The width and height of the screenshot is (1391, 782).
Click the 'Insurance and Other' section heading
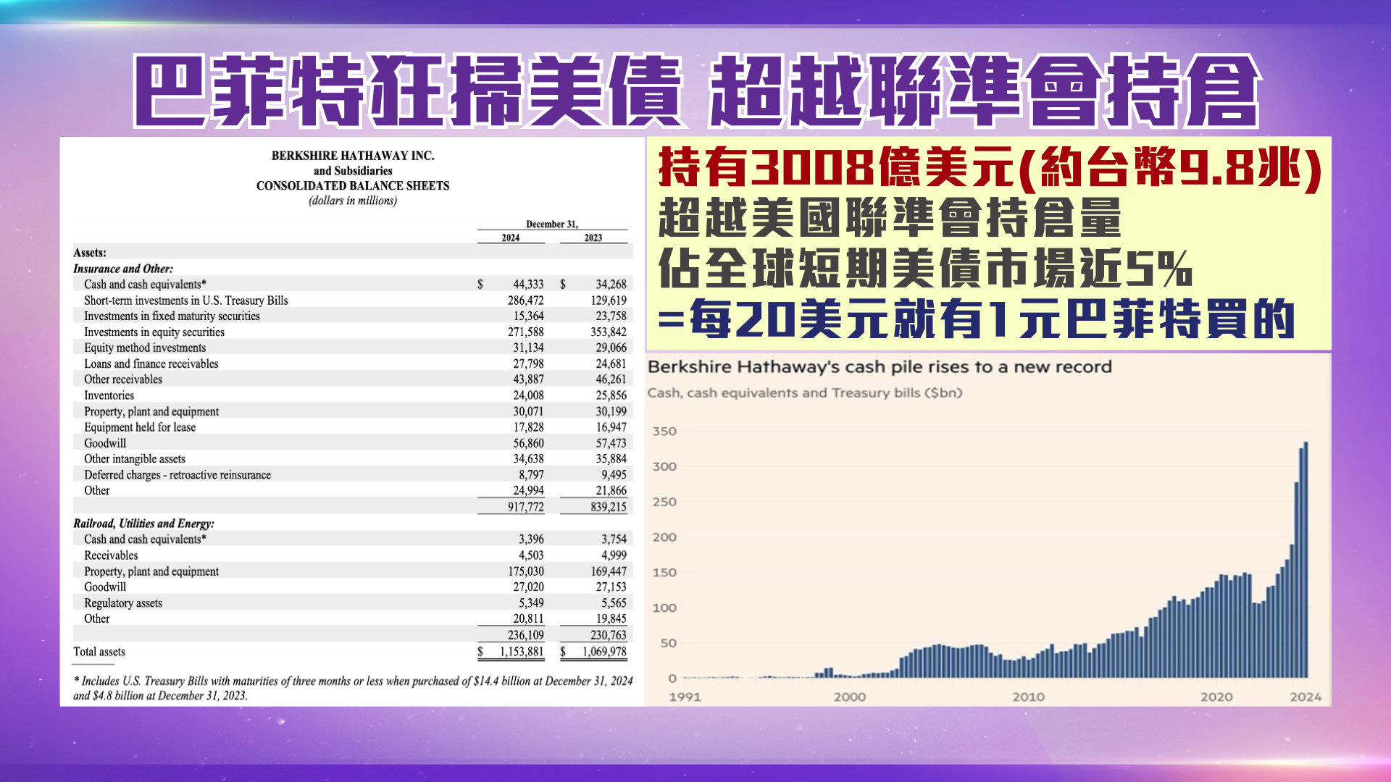click(123, 269)
